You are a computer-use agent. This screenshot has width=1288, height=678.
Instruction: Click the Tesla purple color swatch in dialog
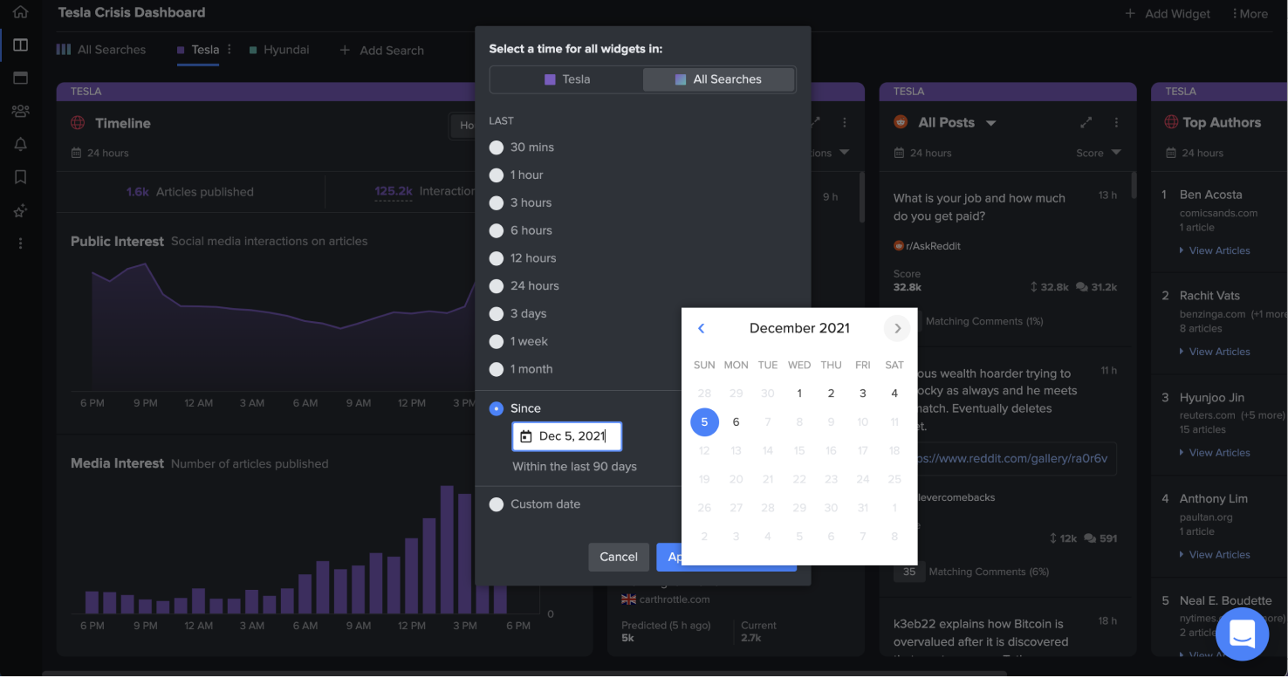coord(550,79)
